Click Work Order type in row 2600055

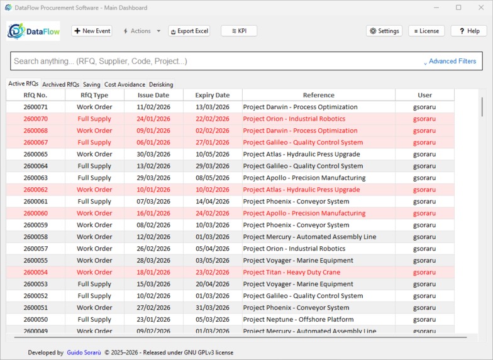point(94,260)
